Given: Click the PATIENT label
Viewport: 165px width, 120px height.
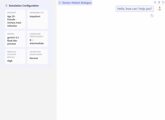Looking at the screenshot, I should coord(12,13).
